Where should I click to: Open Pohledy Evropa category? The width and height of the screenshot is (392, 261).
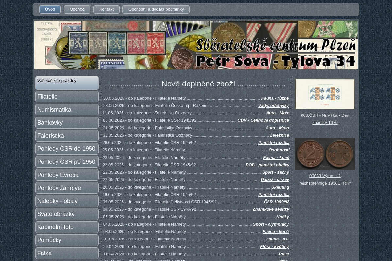click(x=67, y=175)
